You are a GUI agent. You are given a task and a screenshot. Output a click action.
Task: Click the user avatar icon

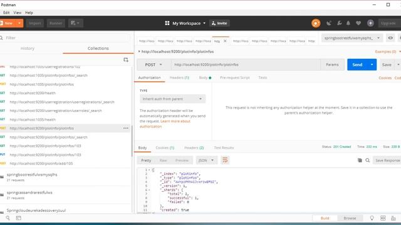[x=370, y=23]
